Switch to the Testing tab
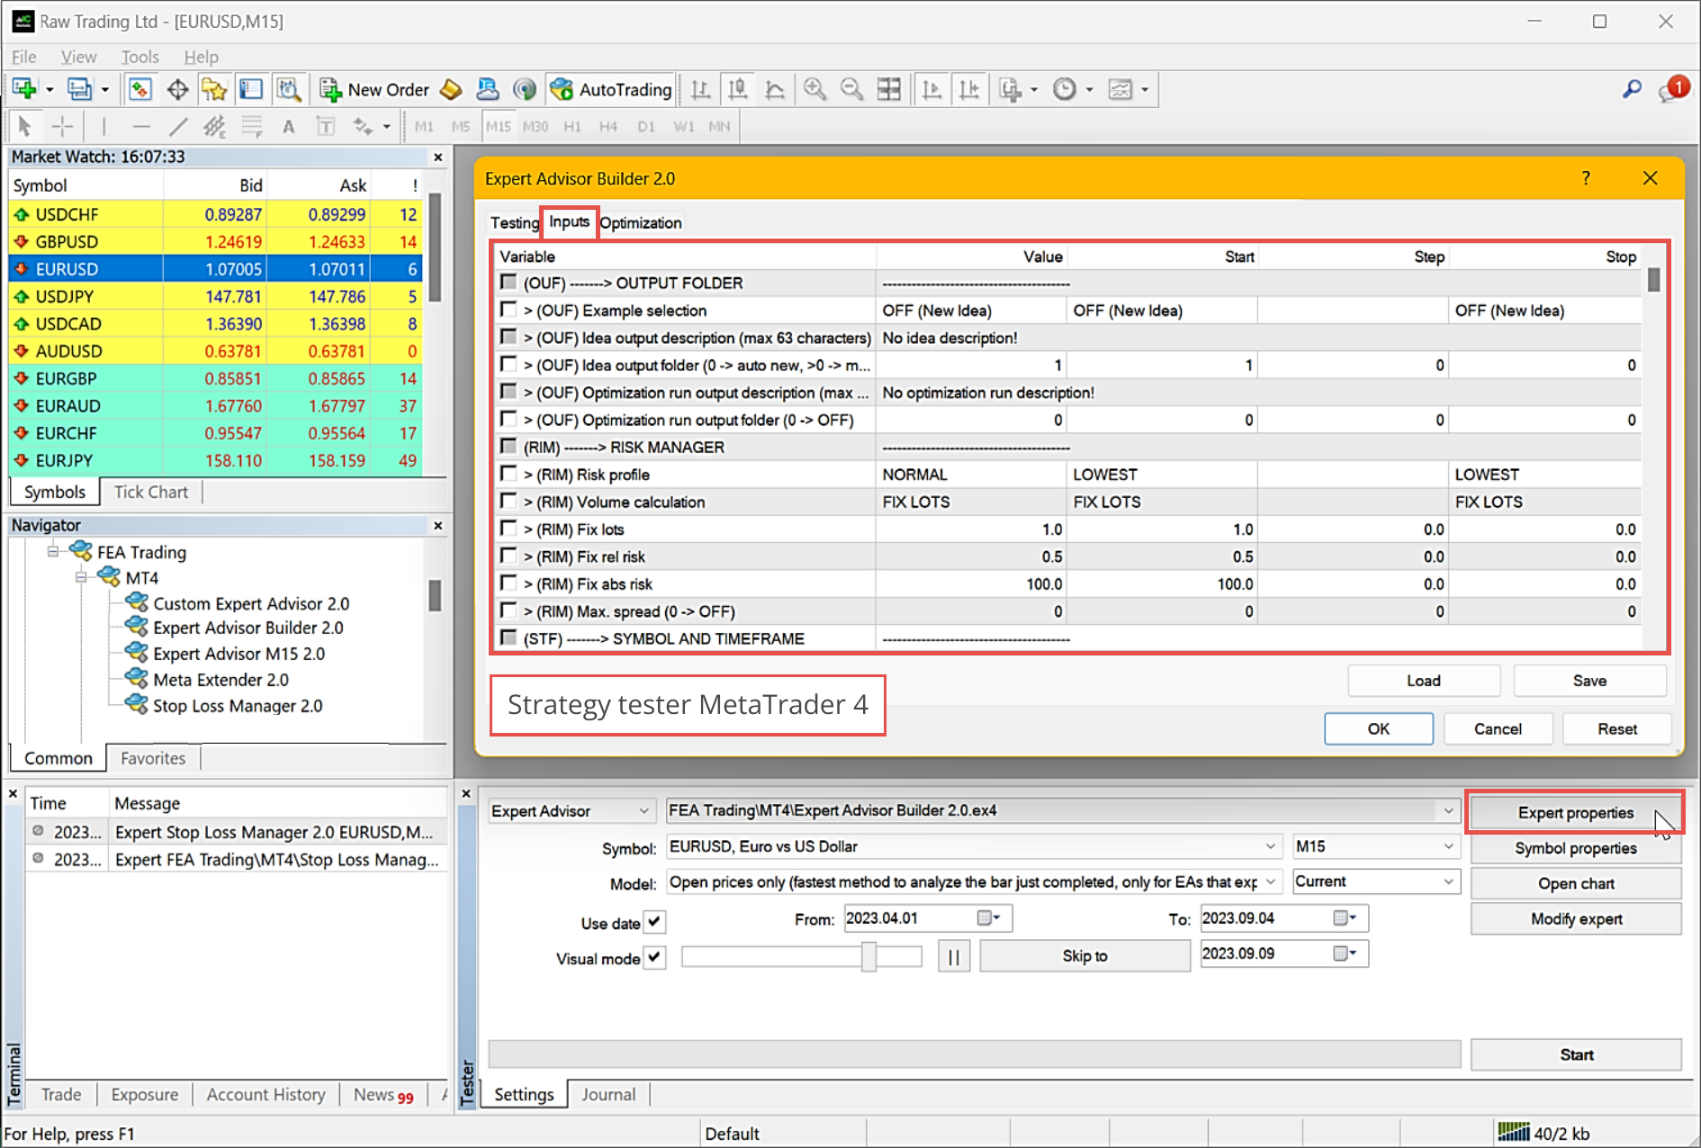Viewport: 1701px width, 1148px height. click(x=514, y=222)
